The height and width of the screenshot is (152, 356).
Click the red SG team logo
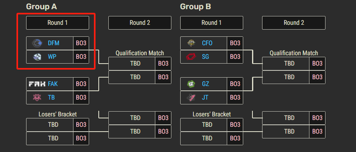[191, 57]
